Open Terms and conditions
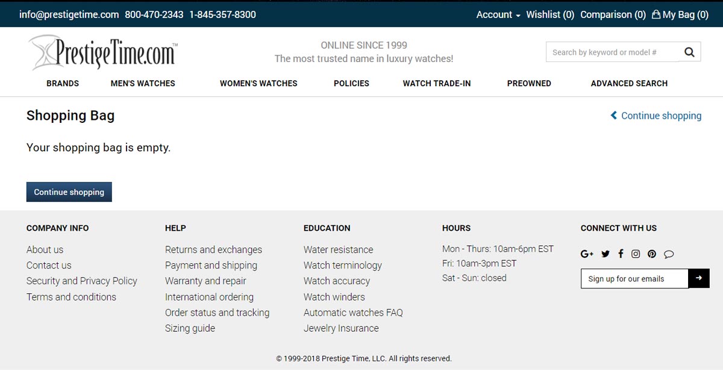Screen dimensions: 723x377 coord(71,297)
